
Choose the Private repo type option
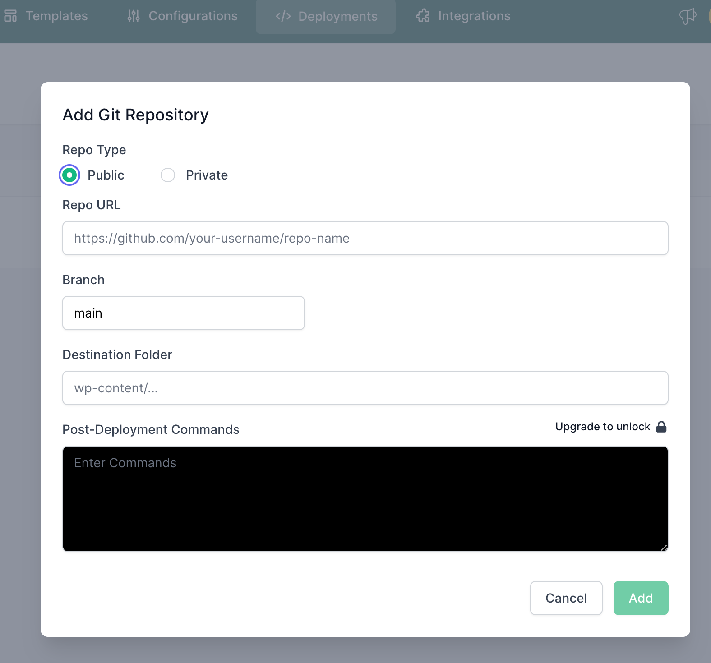point(168,175)
